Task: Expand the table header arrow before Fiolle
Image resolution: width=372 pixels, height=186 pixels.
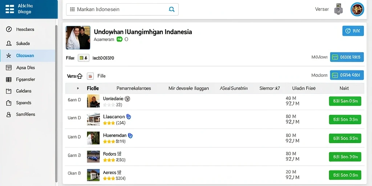Action: 78,88
